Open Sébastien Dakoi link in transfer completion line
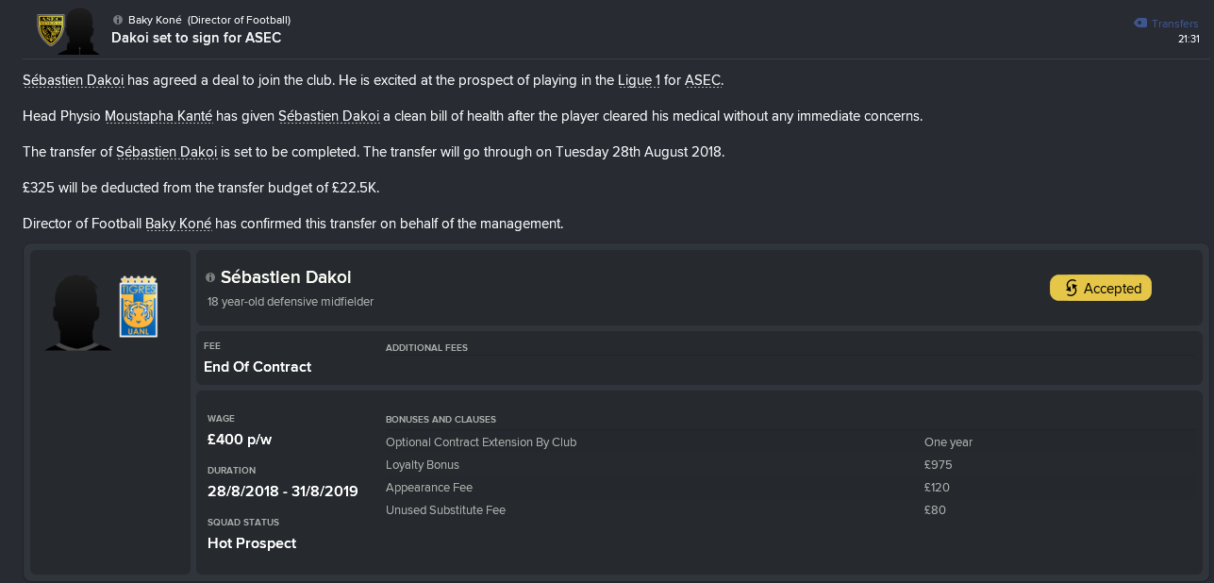This screenshot has height=583, width=1214. 167,152
